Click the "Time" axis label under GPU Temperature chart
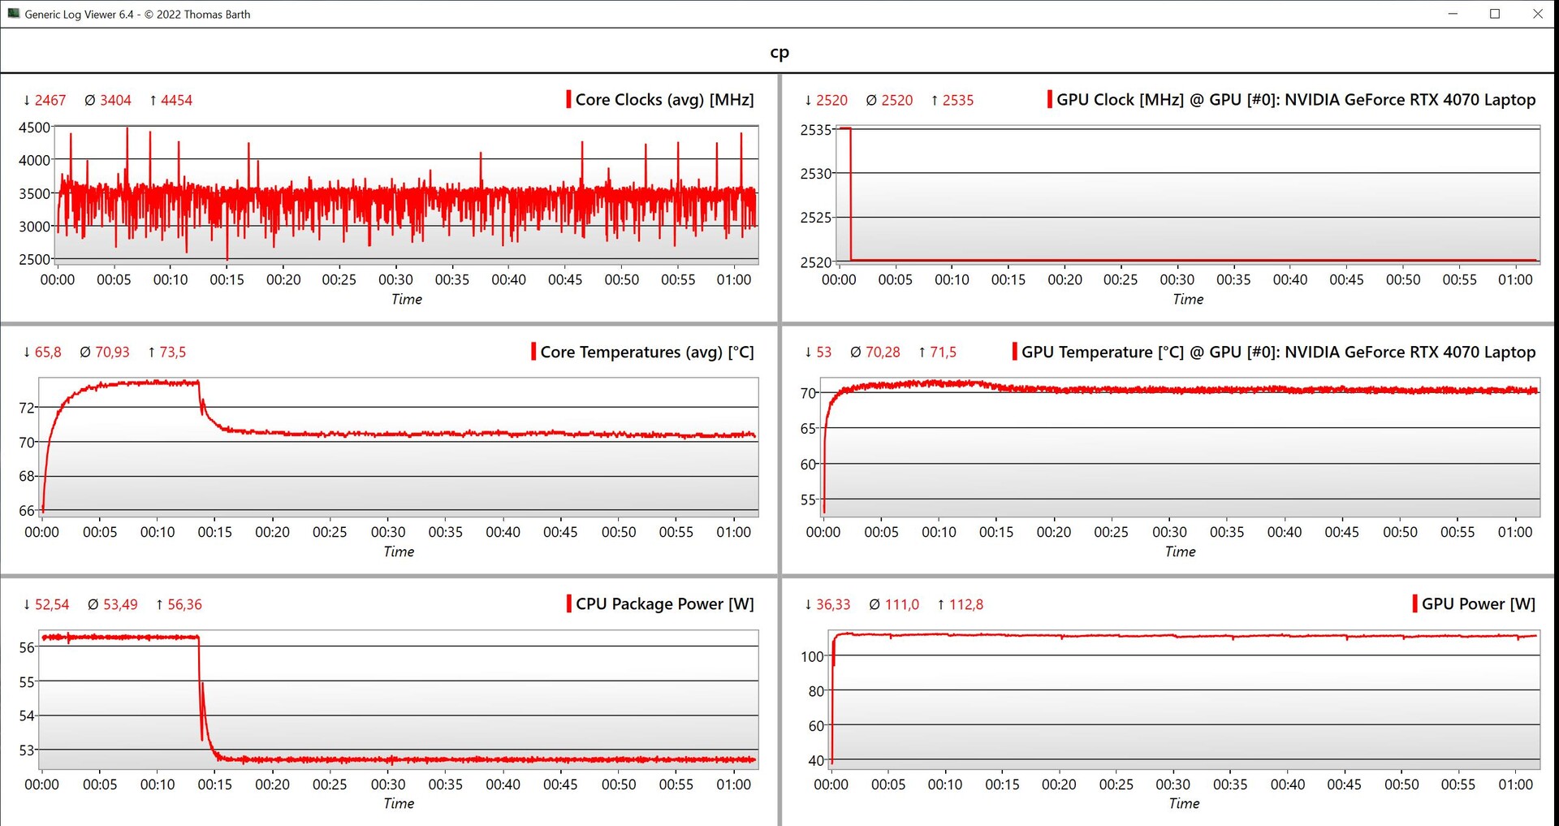Image resolution: width=1559 pixels, height=826 pixels. [x=1180, y=552]
